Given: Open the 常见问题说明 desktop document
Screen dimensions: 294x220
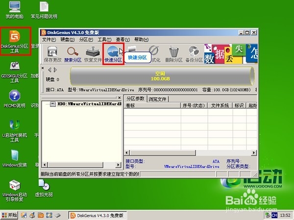Looking at the screenshot, I should pyautogui.click(x=44, y=10).
